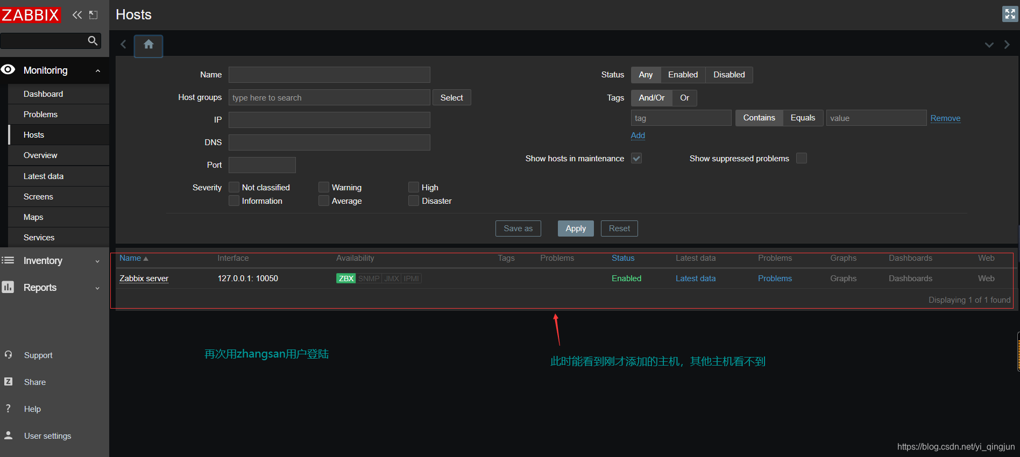This screenshot has width=1020, height=457.
Task: Check the High severity box
Action: point(414,187)
